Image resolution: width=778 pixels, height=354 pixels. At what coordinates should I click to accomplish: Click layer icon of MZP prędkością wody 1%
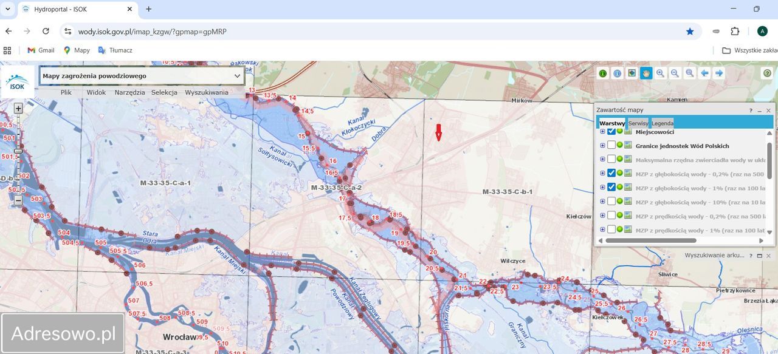[628, 230]
